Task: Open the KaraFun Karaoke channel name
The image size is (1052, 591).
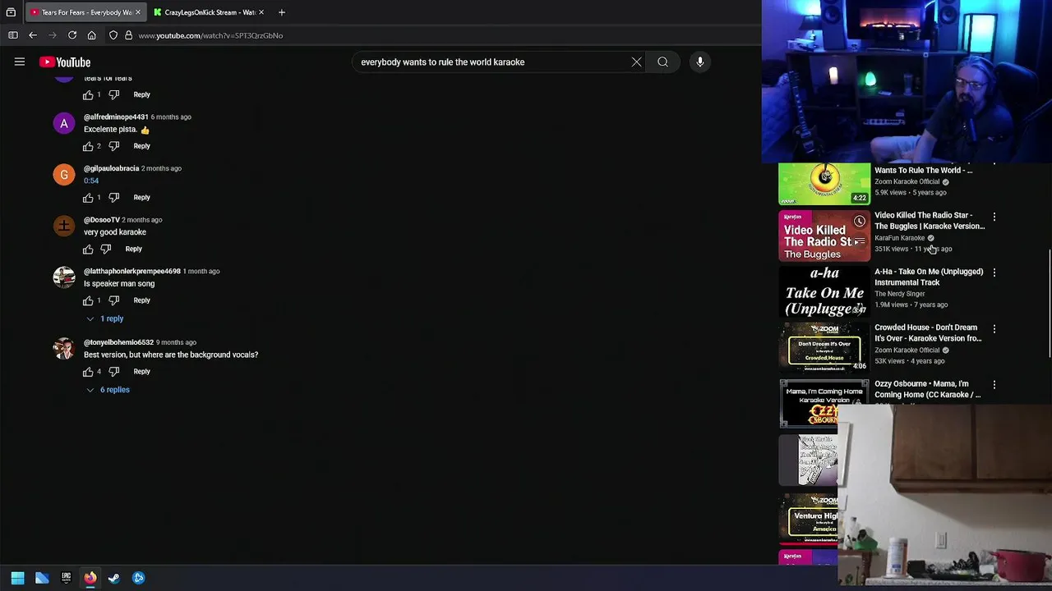Action: tap(899, 238)
